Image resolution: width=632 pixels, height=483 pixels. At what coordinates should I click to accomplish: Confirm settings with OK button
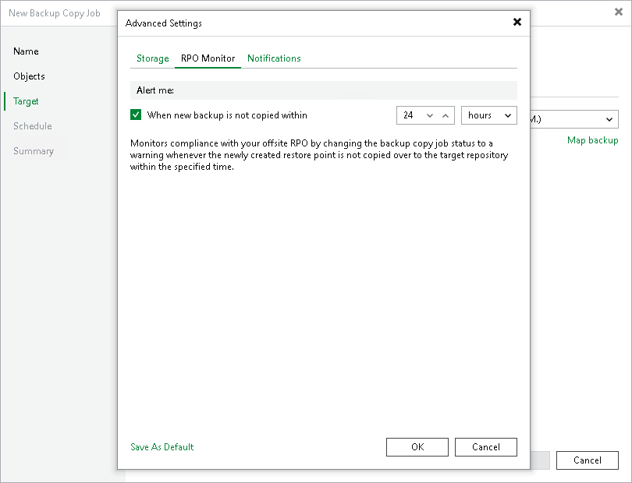pyautogui.click(x=417, y=447)
